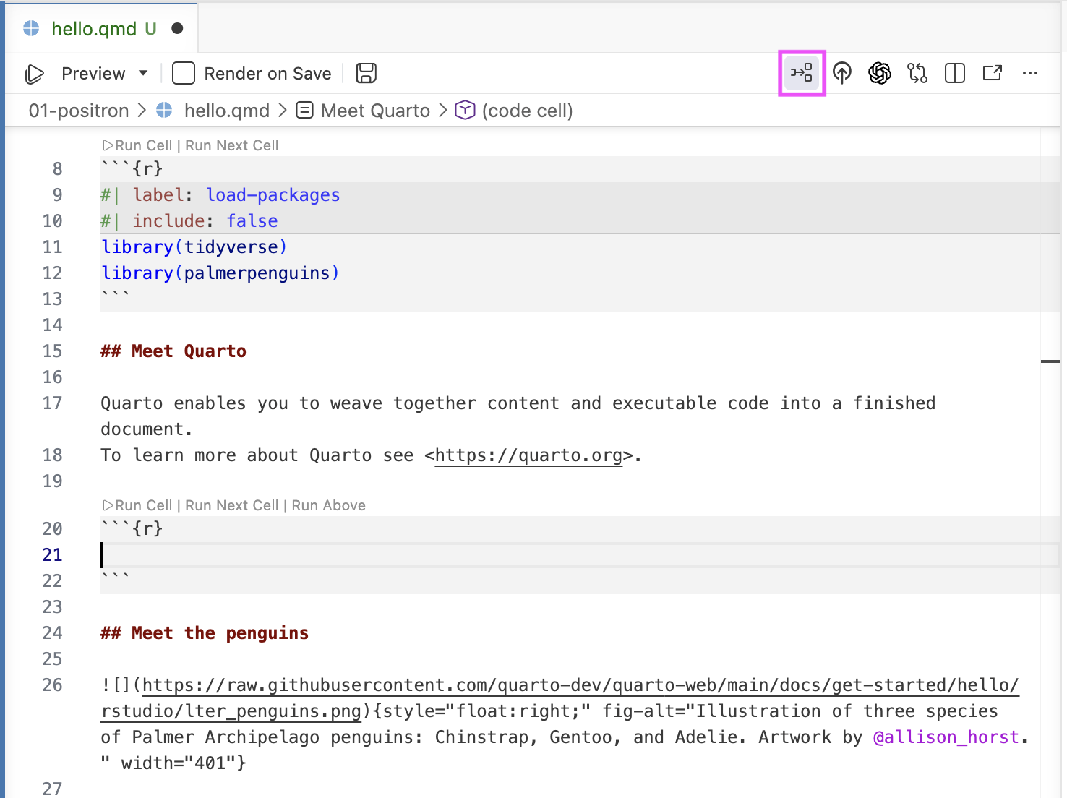Click the save floppy disk icon
Viewport: 1067px width, 798px height.
[367, 73]
